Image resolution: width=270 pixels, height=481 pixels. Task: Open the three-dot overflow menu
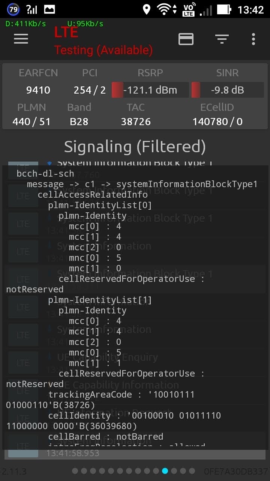253,39
